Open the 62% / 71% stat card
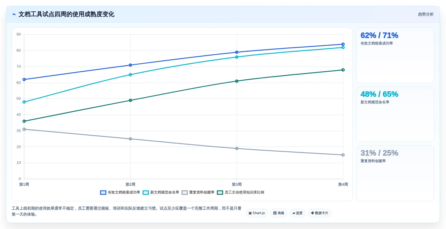 [395, 55]
